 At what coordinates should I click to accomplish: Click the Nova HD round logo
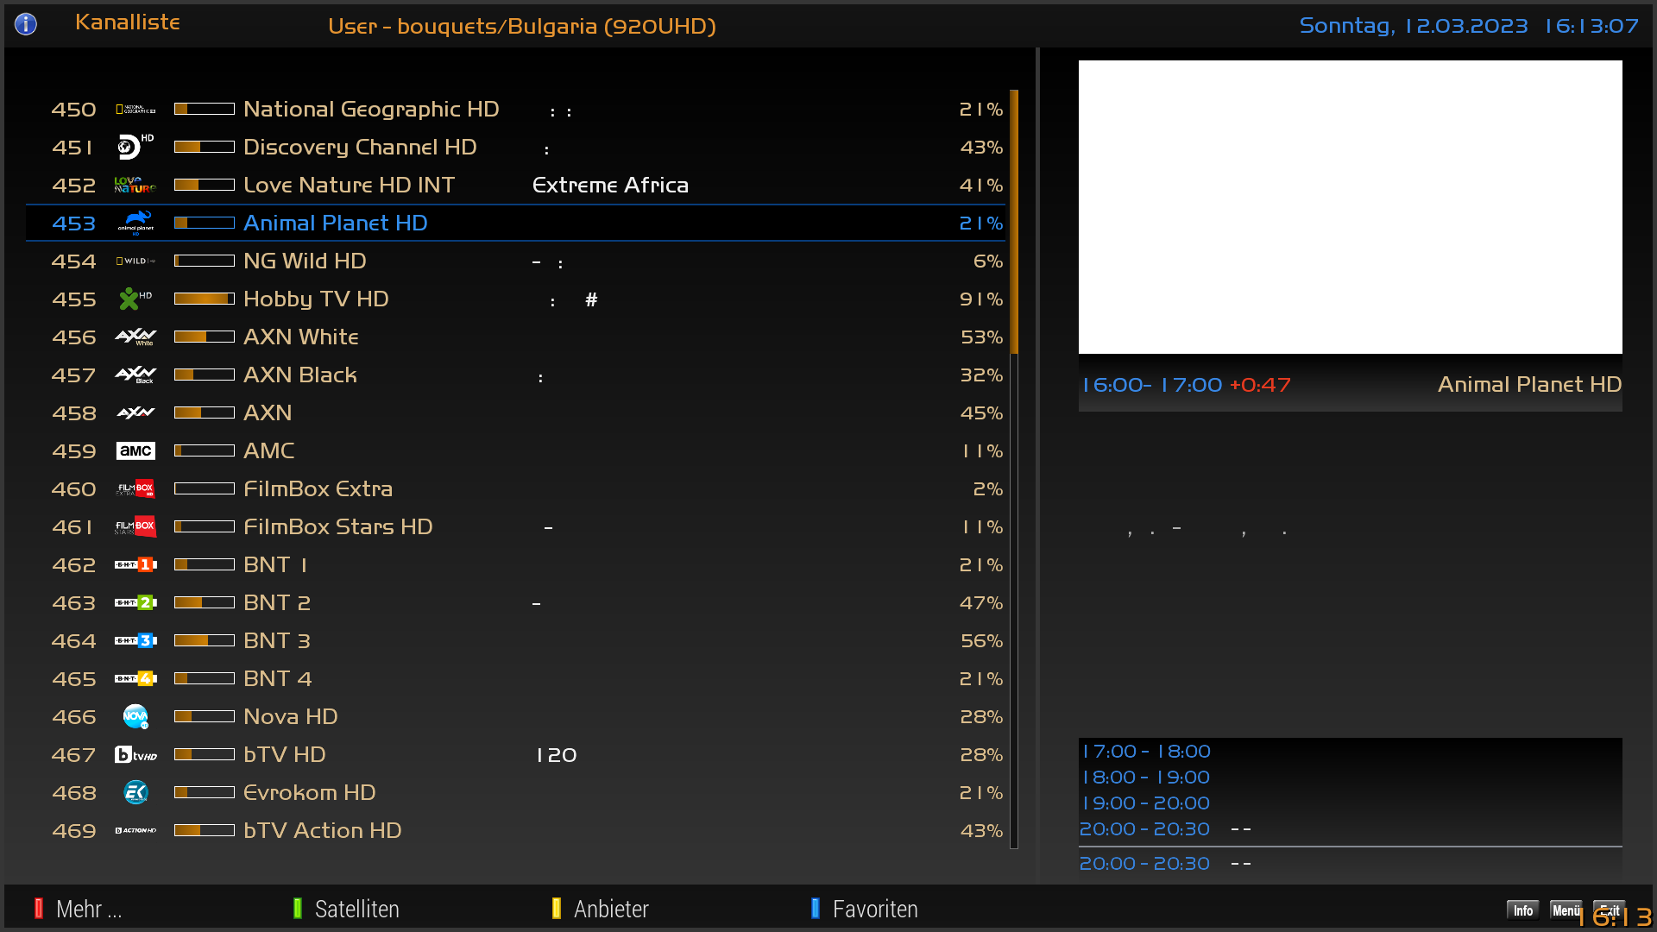pyautogui.click(x=135, y=716)
